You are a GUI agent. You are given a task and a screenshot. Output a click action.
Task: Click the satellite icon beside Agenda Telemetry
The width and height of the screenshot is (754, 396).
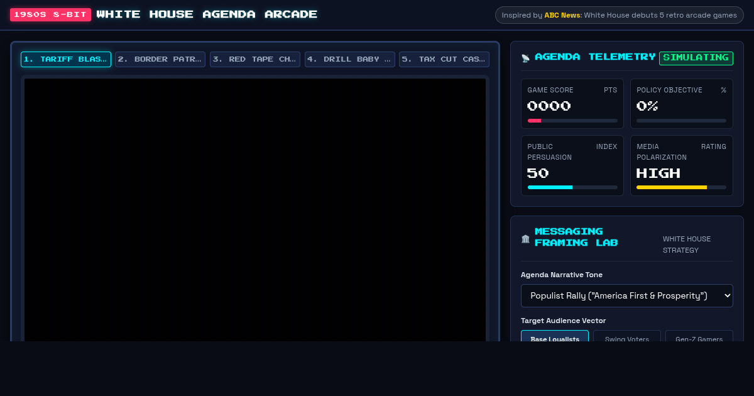click(x=525, y=58)
